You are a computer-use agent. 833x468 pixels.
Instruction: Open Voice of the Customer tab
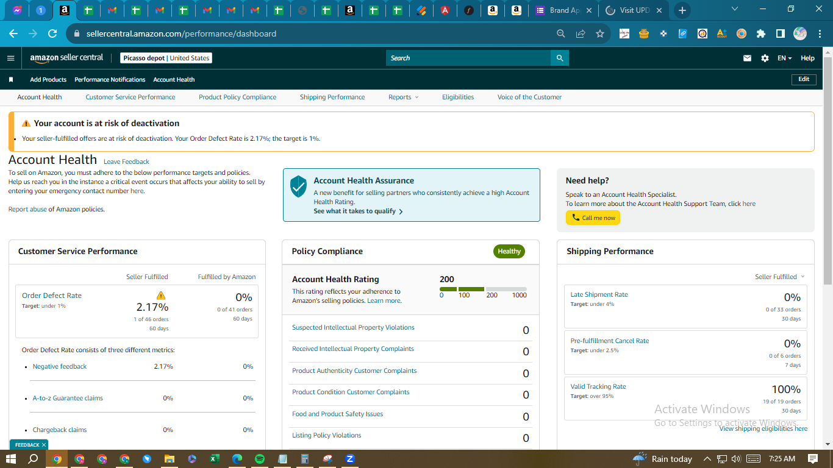point(529,97)
